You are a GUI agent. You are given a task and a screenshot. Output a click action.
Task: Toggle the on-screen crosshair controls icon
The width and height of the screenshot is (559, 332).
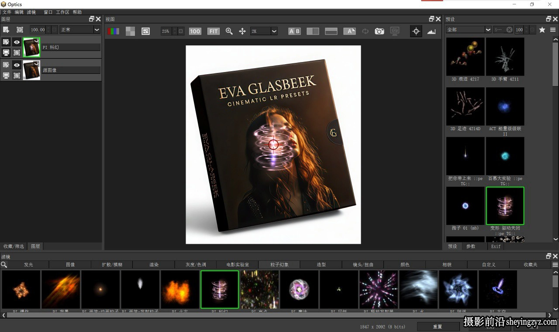point(416,31)
